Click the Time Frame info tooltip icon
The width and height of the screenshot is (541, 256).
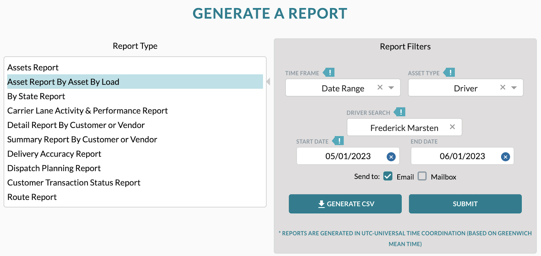[329, 72]
